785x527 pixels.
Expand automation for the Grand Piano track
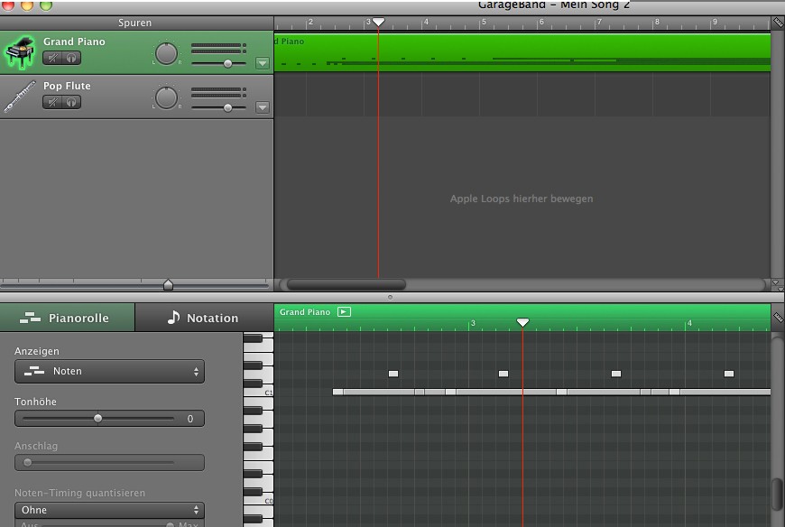pos(263,63)
